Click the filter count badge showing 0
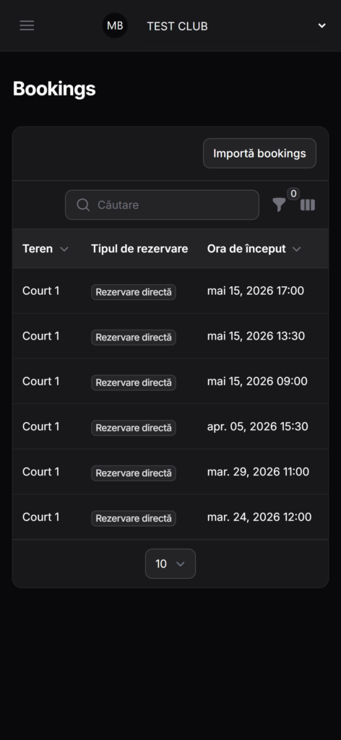 click(293, 194)
